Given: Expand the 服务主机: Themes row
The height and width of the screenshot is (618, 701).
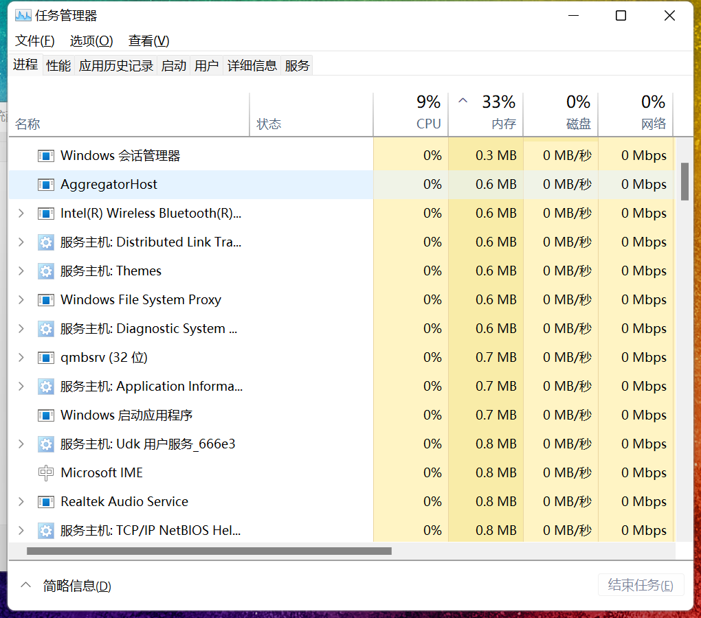Looking at the screenshot, I should 21,271.
